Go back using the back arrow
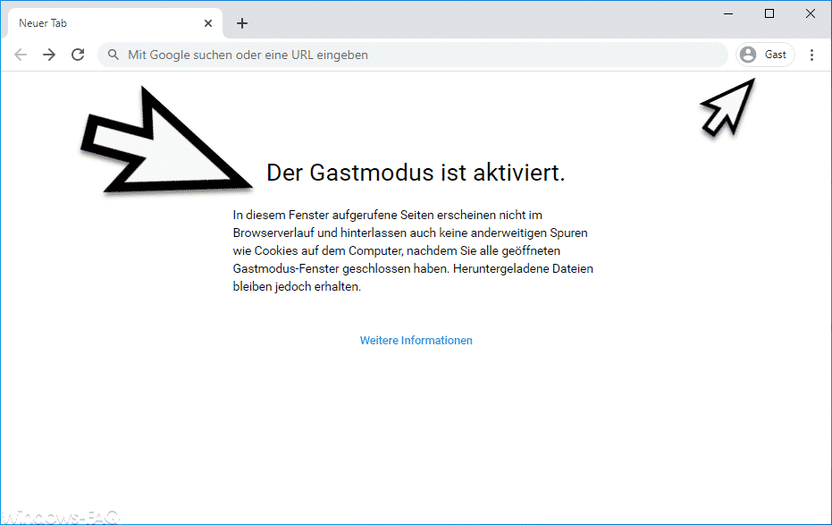 point(21,55)
